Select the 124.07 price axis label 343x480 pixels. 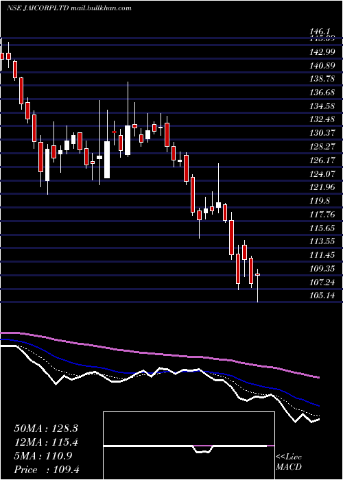point(322,173)
